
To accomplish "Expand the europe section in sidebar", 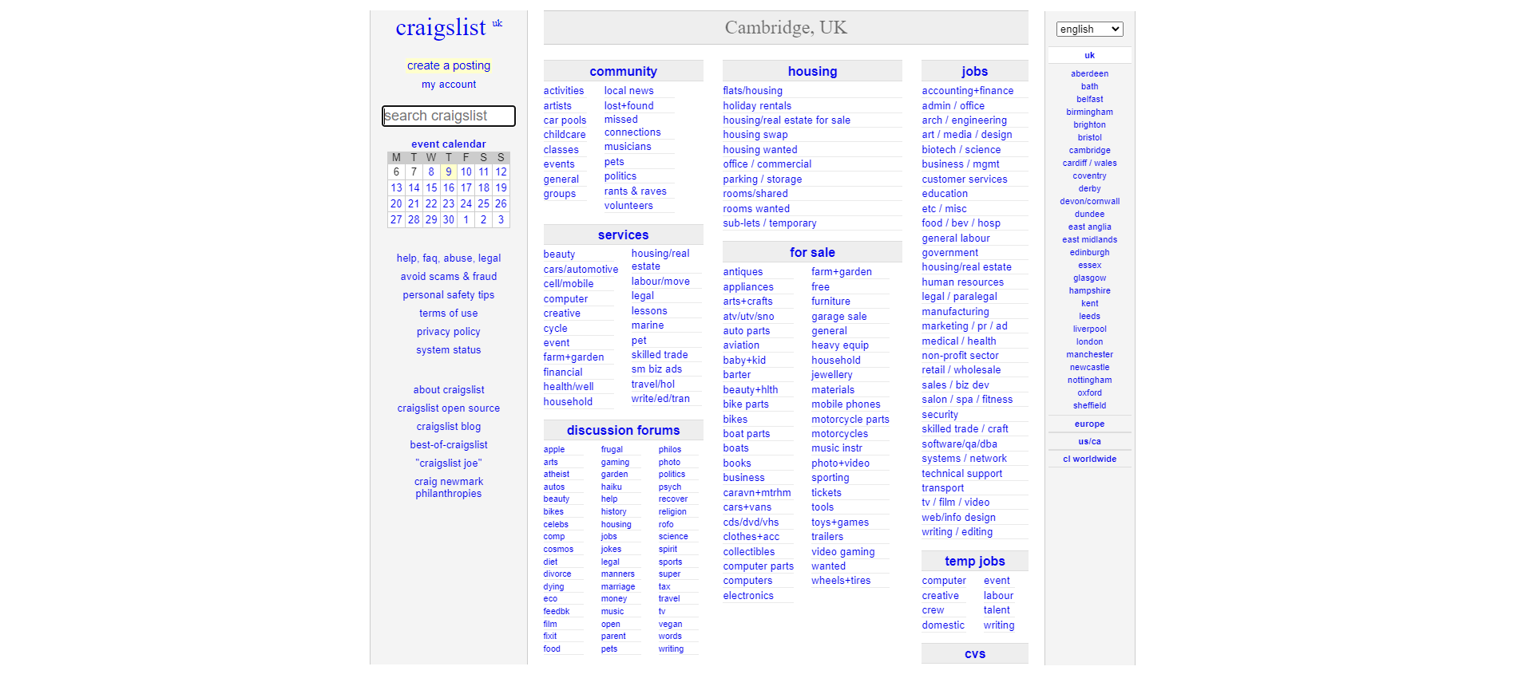I will (x=1089, y=424).
